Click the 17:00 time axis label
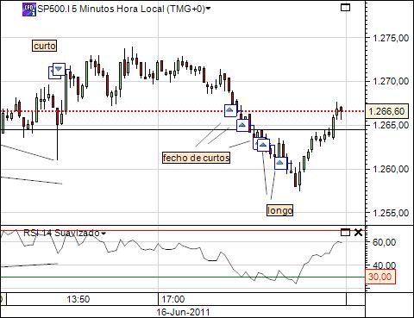The width and height of the screenshot is (414, 318). tap(172, 299)
